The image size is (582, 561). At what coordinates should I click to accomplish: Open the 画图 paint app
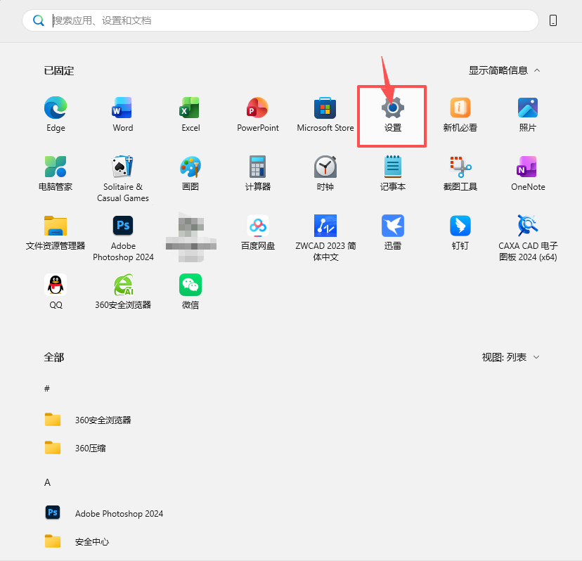tap(190, 174)
